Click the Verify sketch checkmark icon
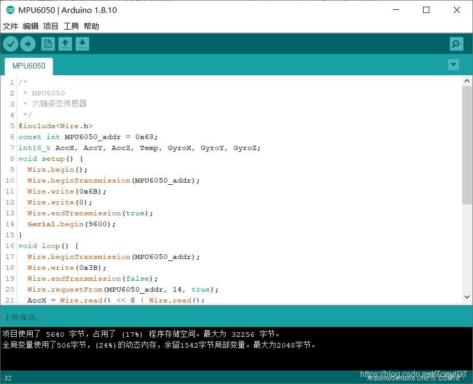Image resolution: width=473 pixels, height=384 pixels. 10,44
